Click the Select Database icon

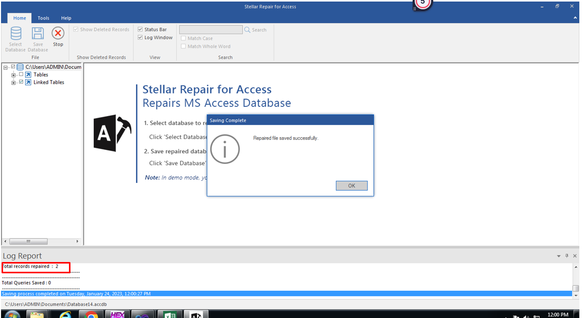[x=15, y=33]
